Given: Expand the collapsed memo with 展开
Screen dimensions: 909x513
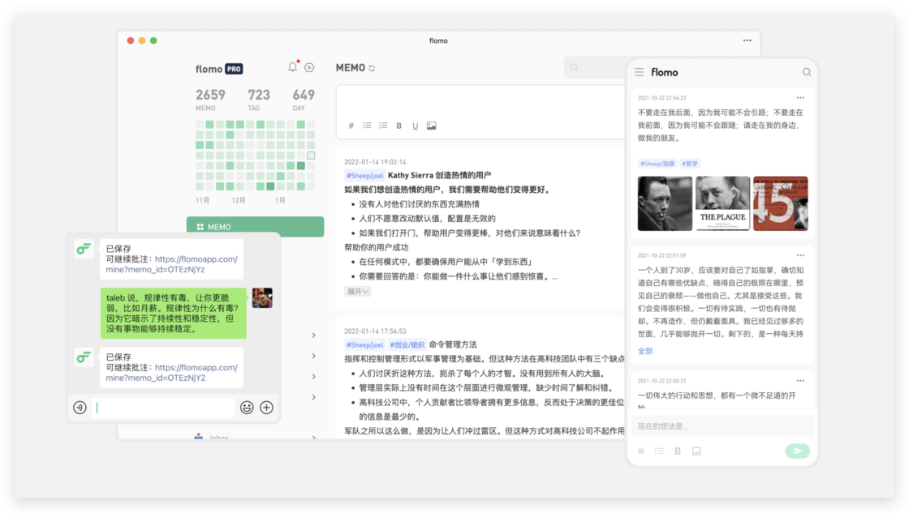Looking at the screenshot, I should pyautogui.click(x=358, y=292).
